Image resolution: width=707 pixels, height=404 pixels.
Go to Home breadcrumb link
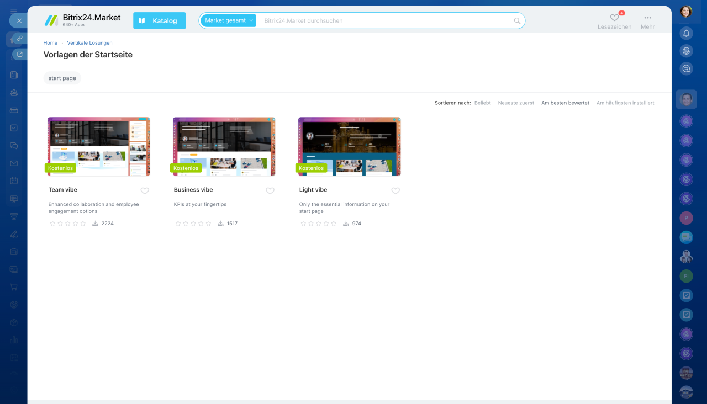(50, 43)
